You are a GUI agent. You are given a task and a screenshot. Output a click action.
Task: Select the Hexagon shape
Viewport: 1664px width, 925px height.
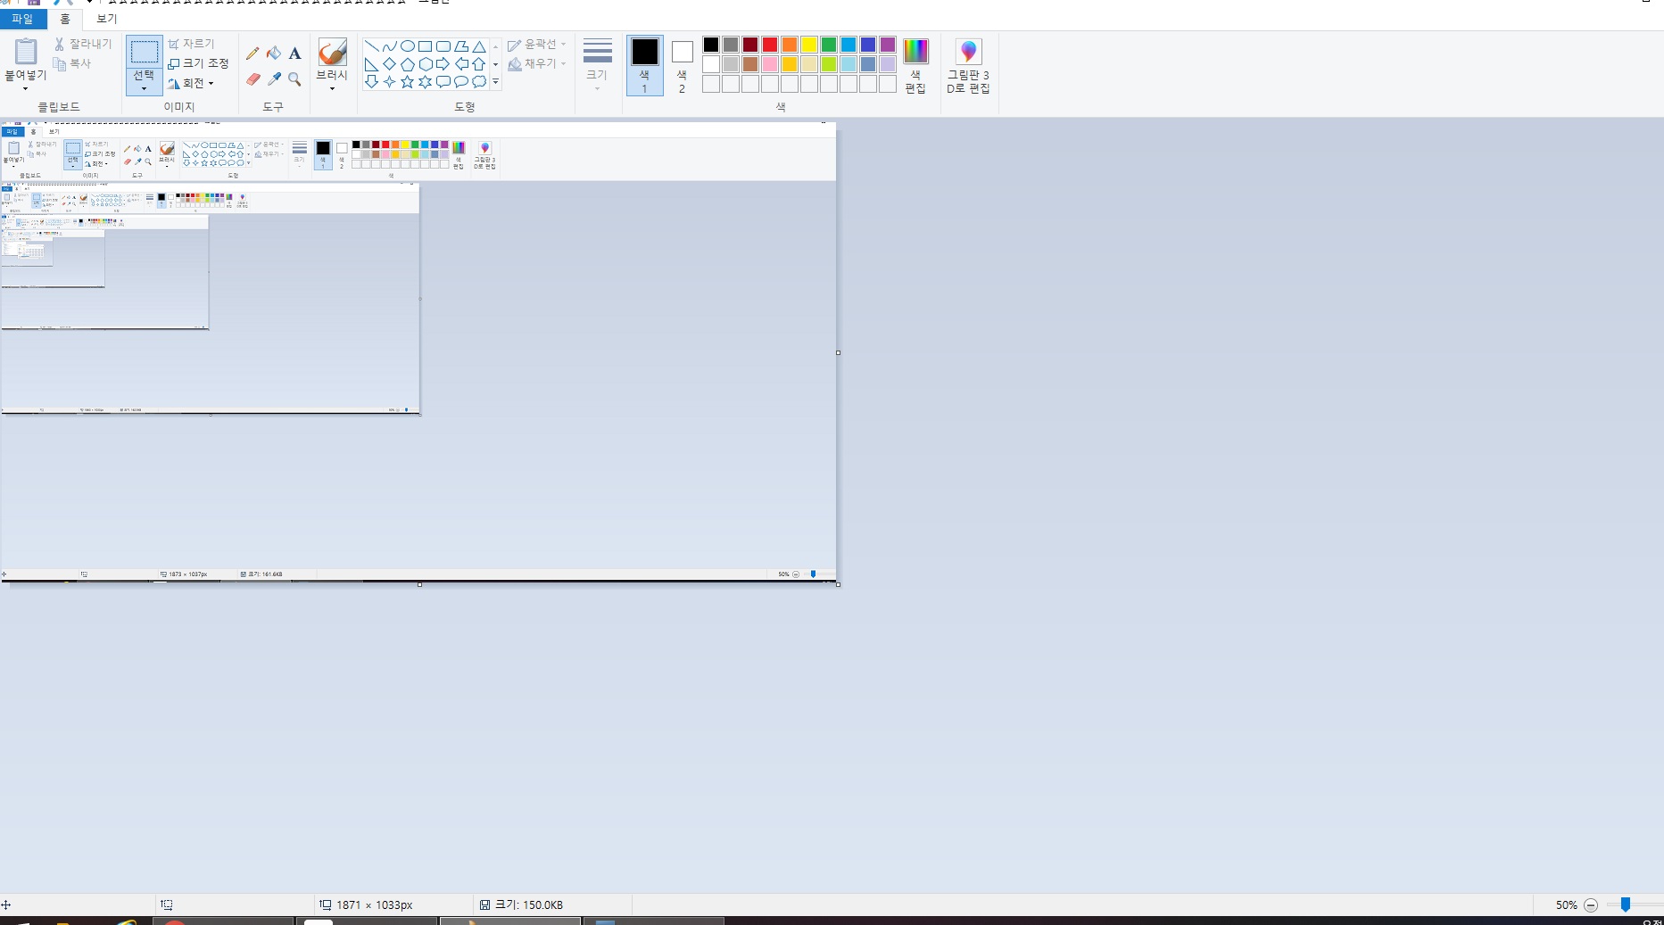(x=426, y=64)
